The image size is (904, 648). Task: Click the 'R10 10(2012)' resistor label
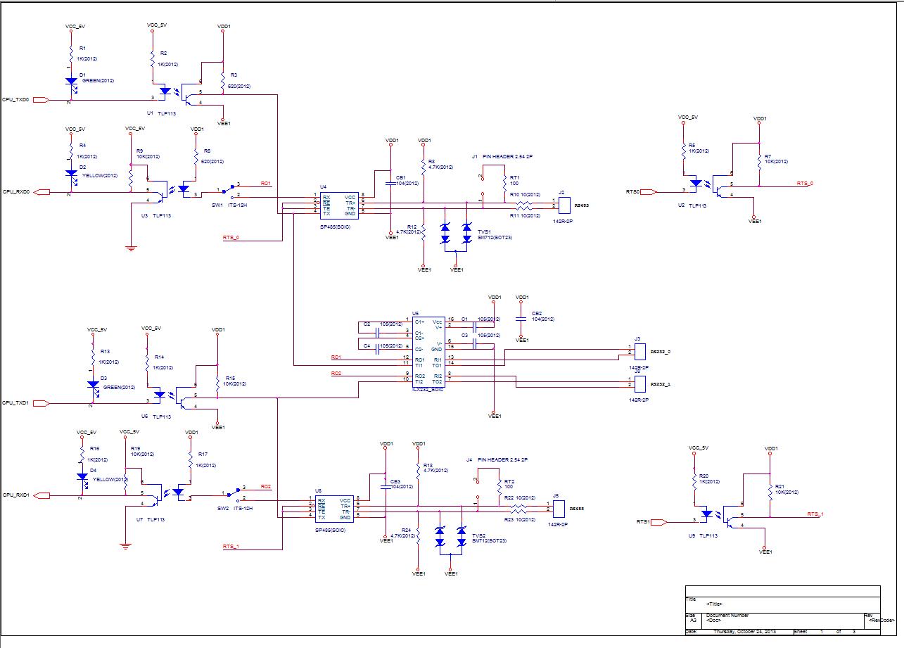click(x=526, y=193)
